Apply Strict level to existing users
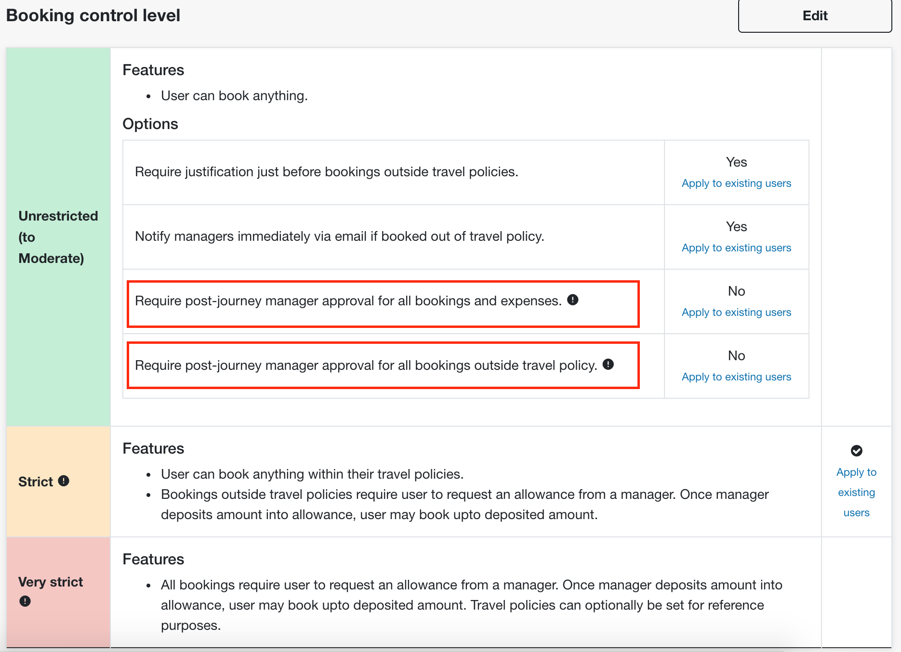The height and width of the screenshot is (652, 901). [856, 492]
